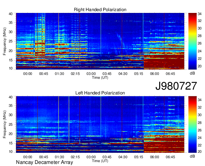Click the 06:00 time tick of Right Handed plot
Image resolution: width=205 pixels, height=166 pixels.
pos(154,74)
